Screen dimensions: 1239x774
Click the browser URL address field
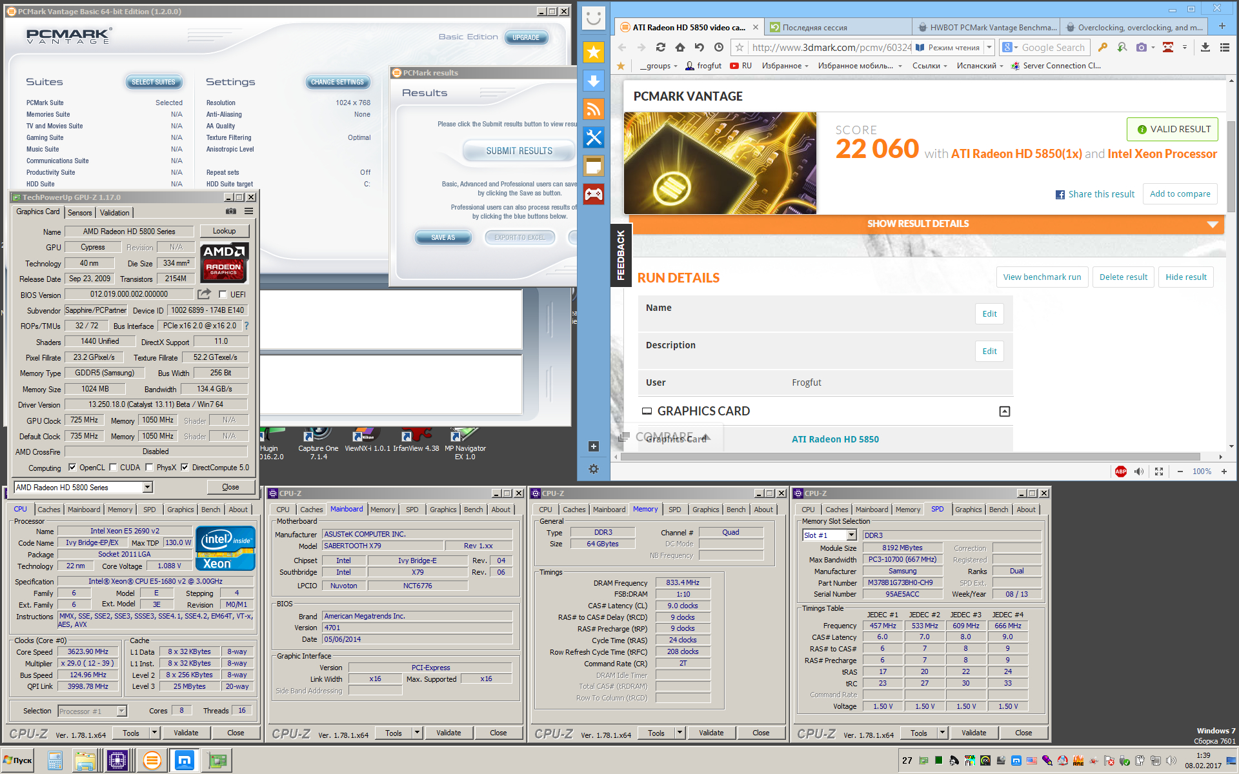(x=832, y=47)
